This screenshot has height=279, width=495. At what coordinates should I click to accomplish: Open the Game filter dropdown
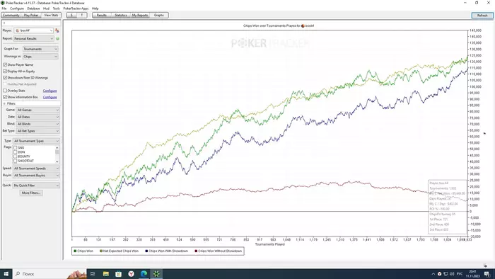[38, 110]
